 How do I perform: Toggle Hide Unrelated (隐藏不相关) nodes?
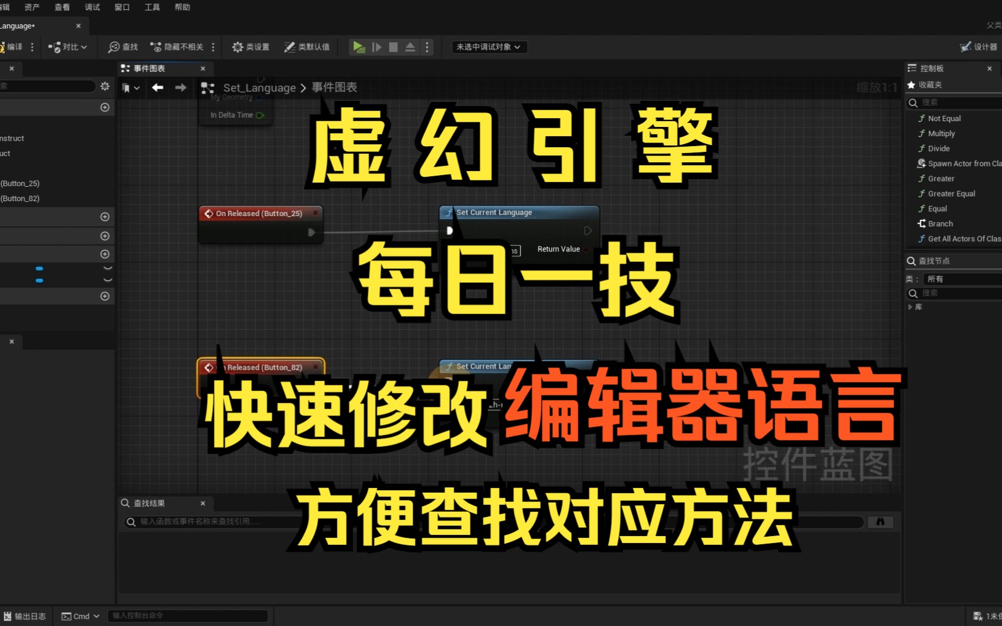click(177, 47)
